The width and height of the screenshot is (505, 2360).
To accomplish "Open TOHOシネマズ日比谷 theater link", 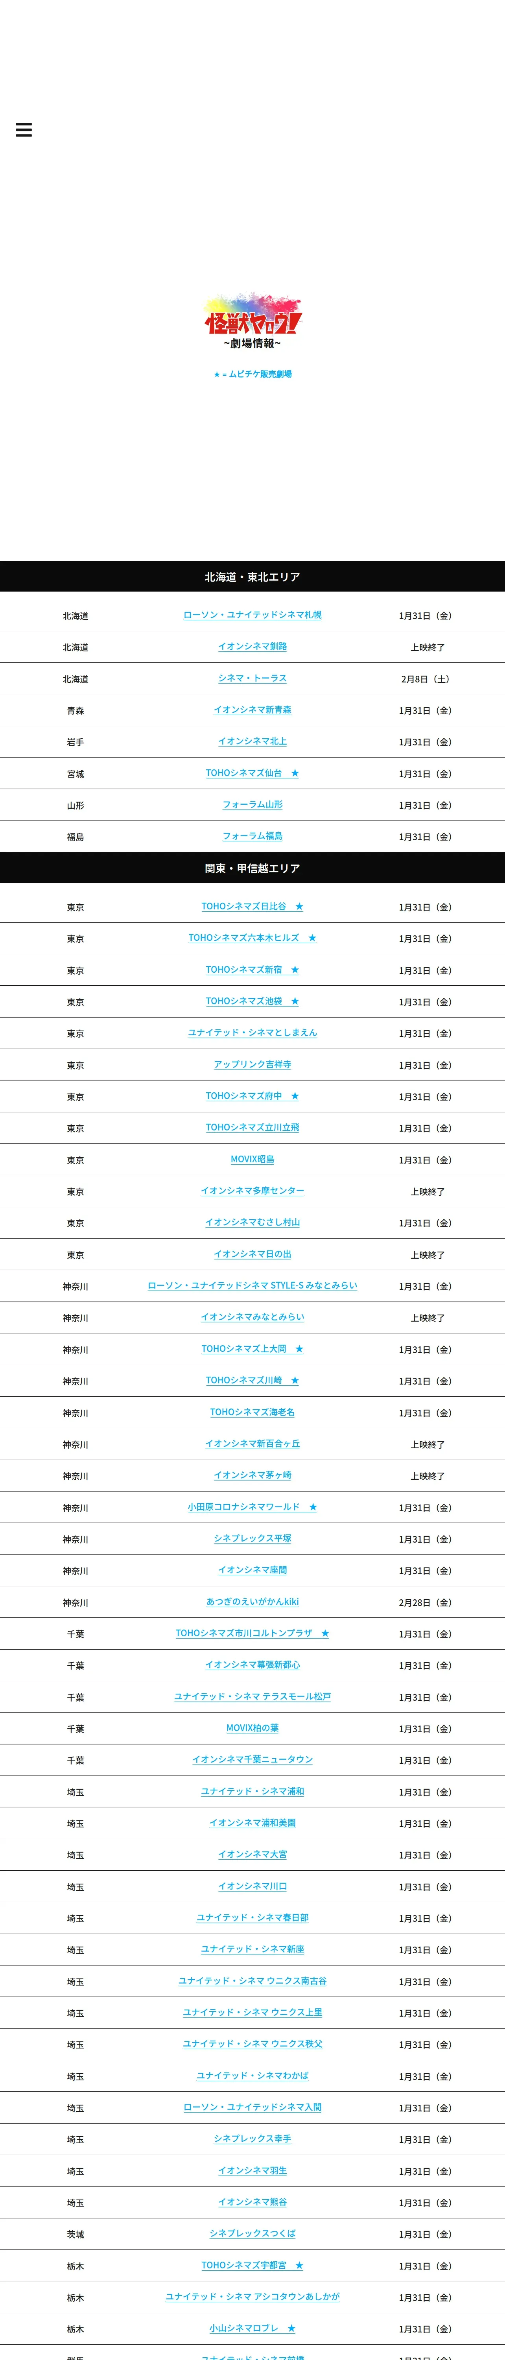I will click(252, 907).
